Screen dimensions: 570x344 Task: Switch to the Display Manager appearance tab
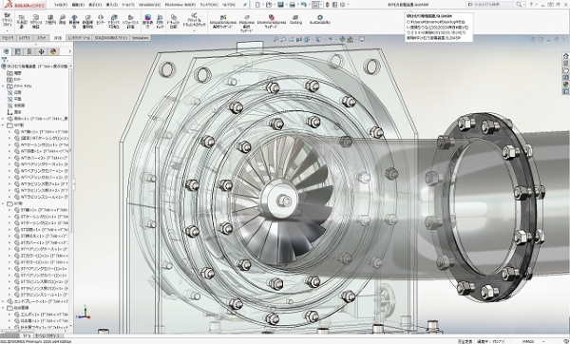click(x=53, y=51)
